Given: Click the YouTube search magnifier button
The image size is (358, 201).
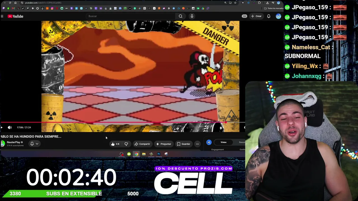Looking at the screenshot, I should [181, 16].
